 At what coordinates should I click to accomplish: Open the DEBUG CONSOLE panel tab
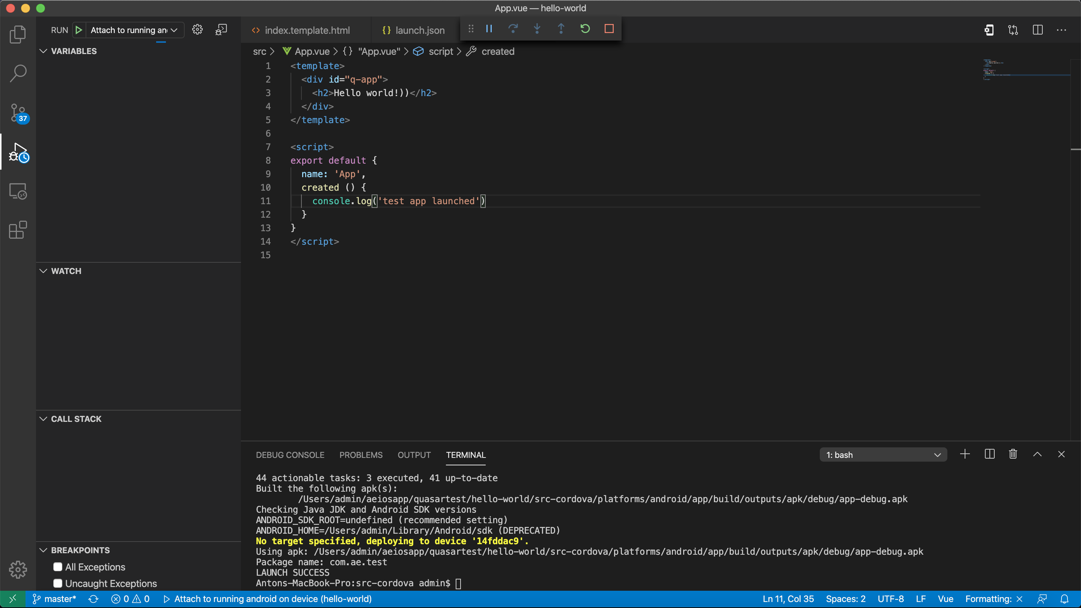click(290, 455)
